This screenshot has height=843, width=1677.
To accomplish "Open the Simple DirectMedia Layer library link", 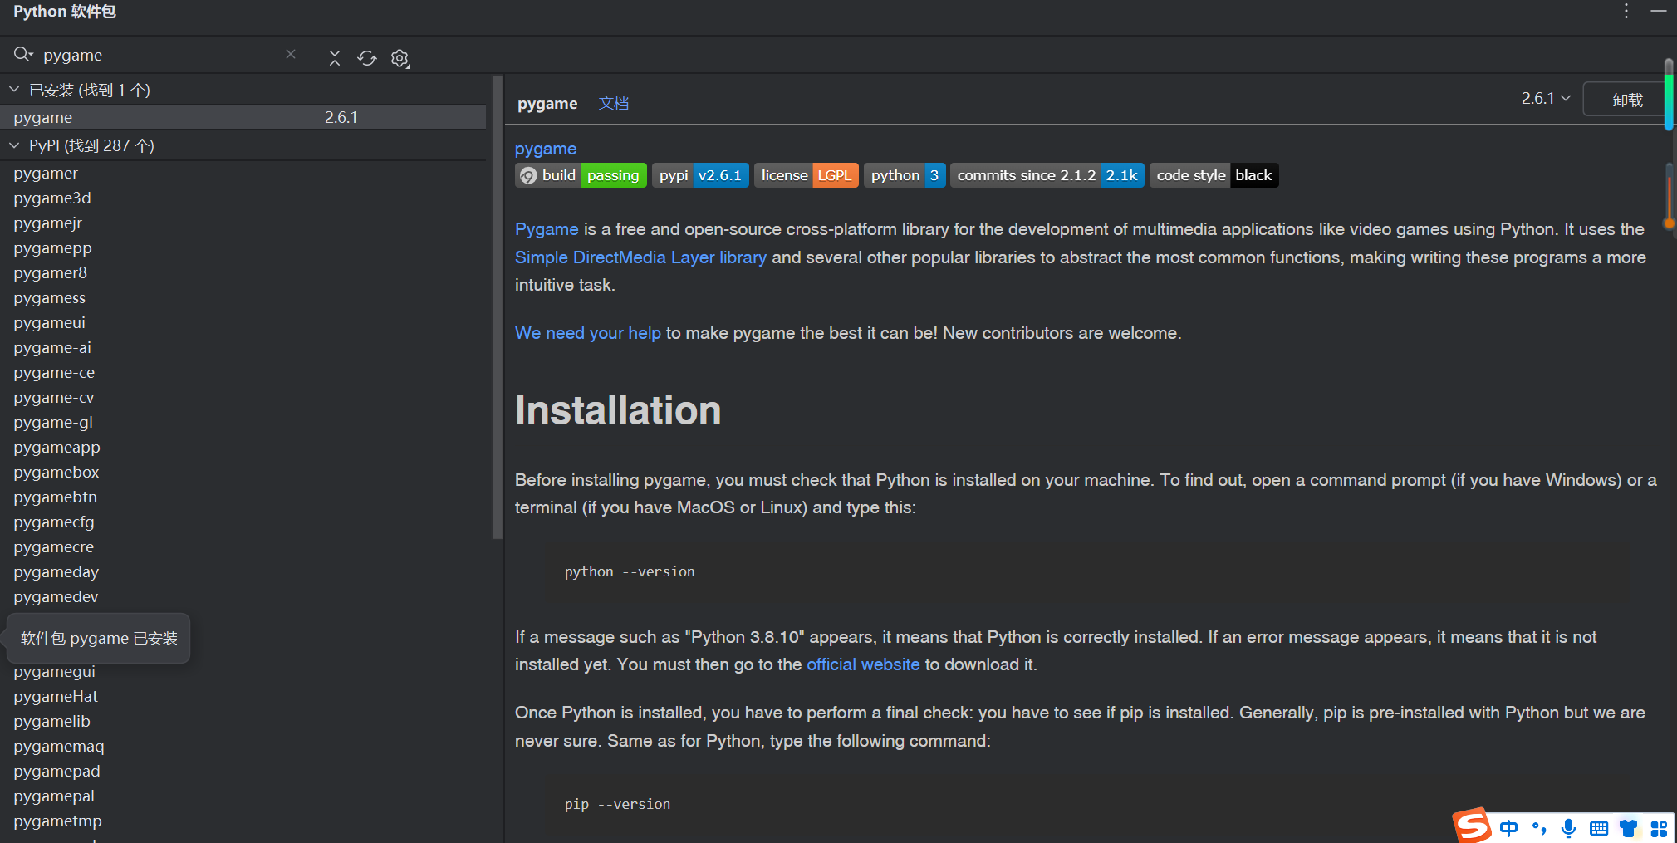I will [x=640, y=257].
